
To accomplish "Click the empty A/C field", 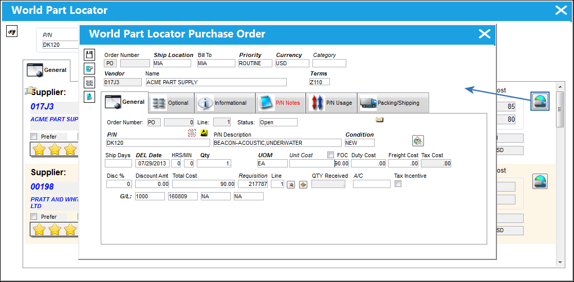I will coord(372,184).
